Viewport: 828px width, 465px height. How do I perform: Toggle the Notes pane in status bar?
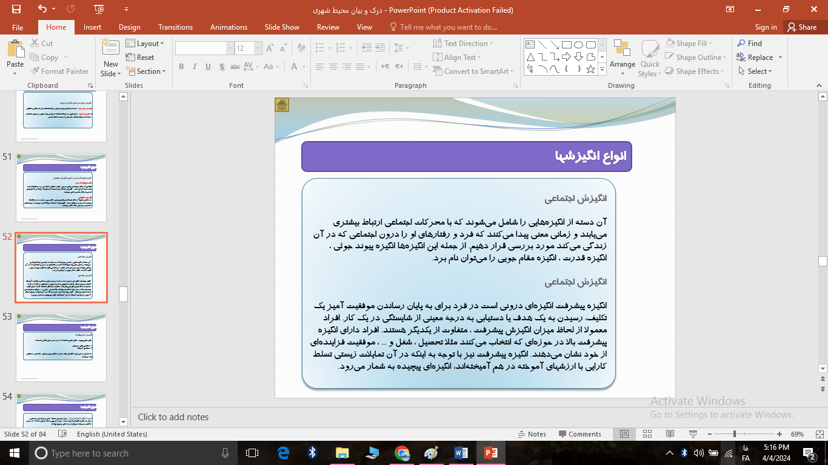tap(532, 434)
